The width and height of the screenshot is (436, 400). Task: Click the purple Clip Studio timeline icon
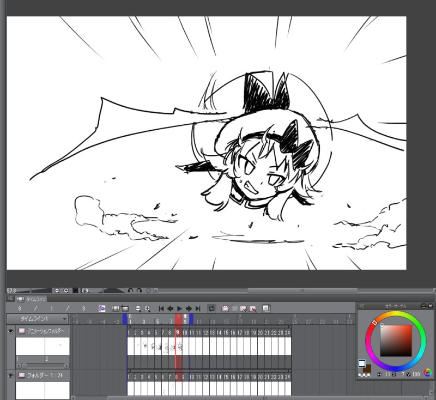pos(102,308)
